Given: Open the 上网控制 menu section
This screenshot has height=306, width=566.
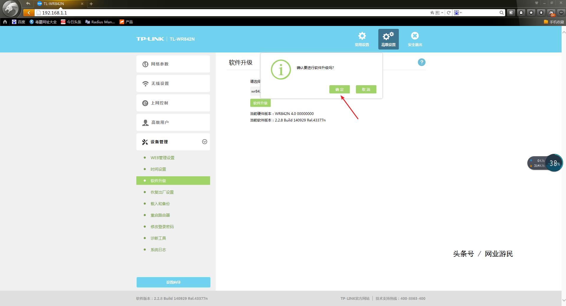Looking at the screenshot, I should pyautogui.click(x=173, y=103).
